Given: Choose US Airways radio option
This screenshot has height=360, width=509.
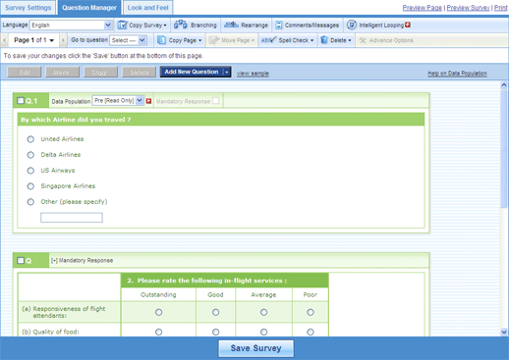Looking at the screenshot, I should (x=30, y=171).
